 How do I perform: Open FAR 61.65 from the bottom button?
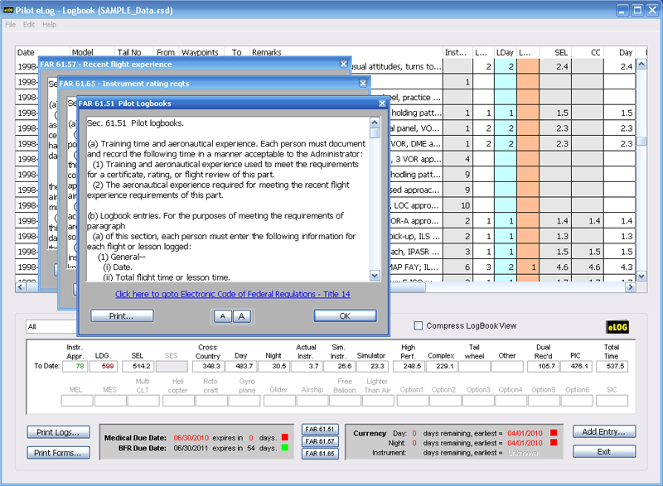[320, 454]
